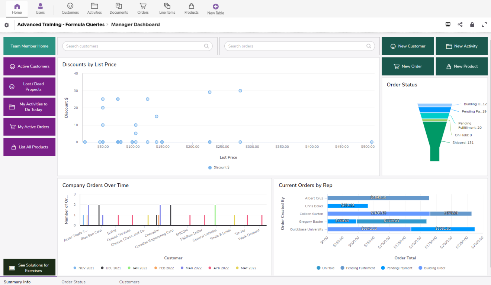The width and height of the screenshot is (491, 285).
Task: Open the Customers table
Action: tap(70, 9)
